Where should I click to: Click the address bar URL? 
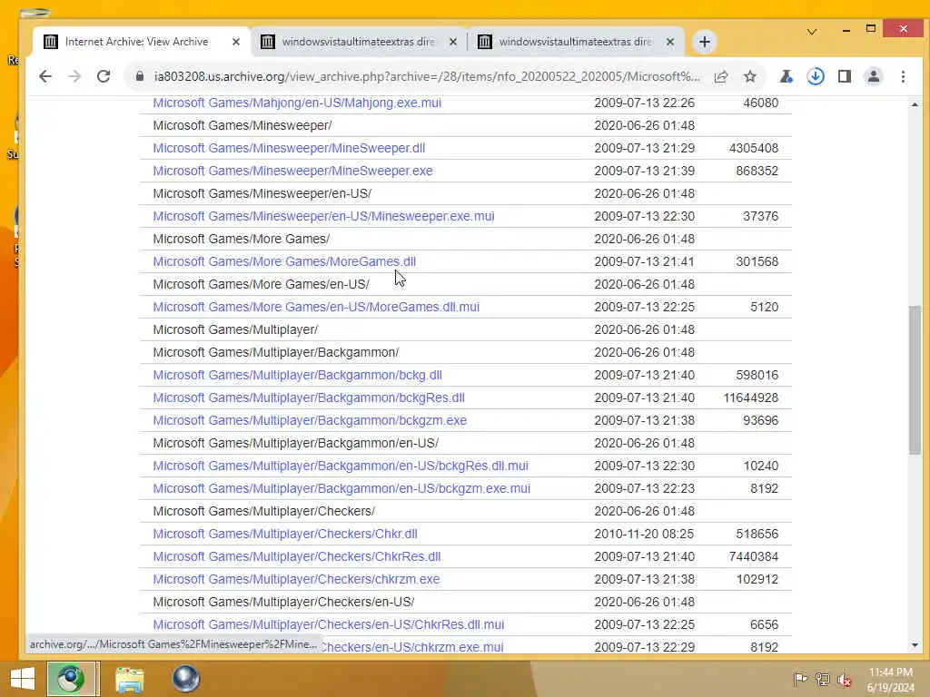427,76
